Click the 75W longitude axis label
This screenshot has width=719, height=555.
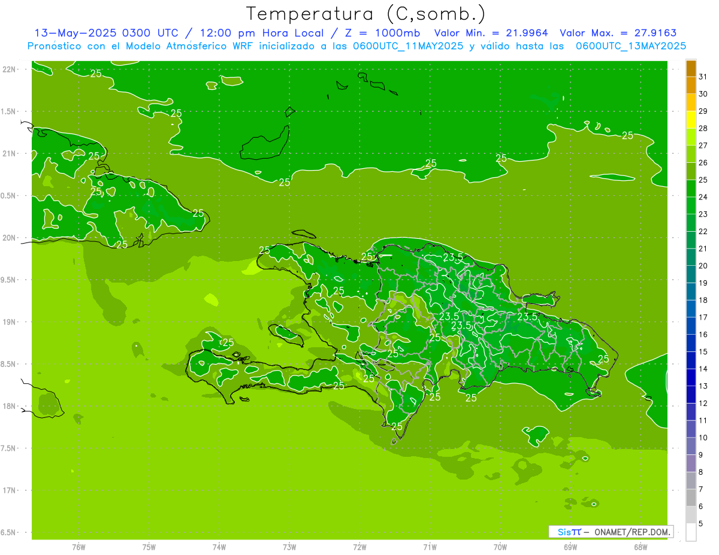149,547
